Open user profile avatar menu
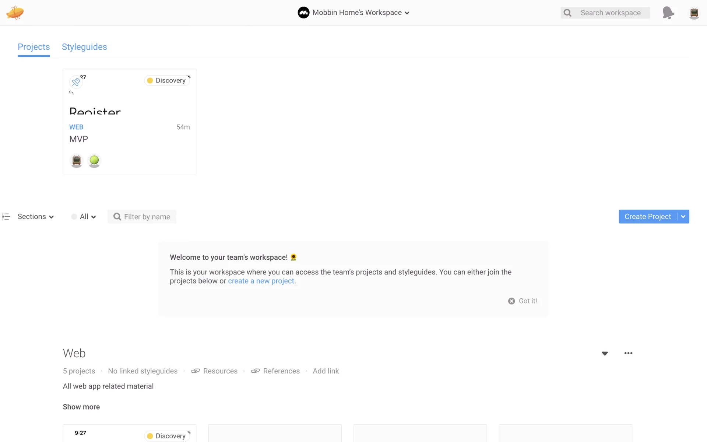The height and width of the screenshot is (442, 707). point(694,13)
